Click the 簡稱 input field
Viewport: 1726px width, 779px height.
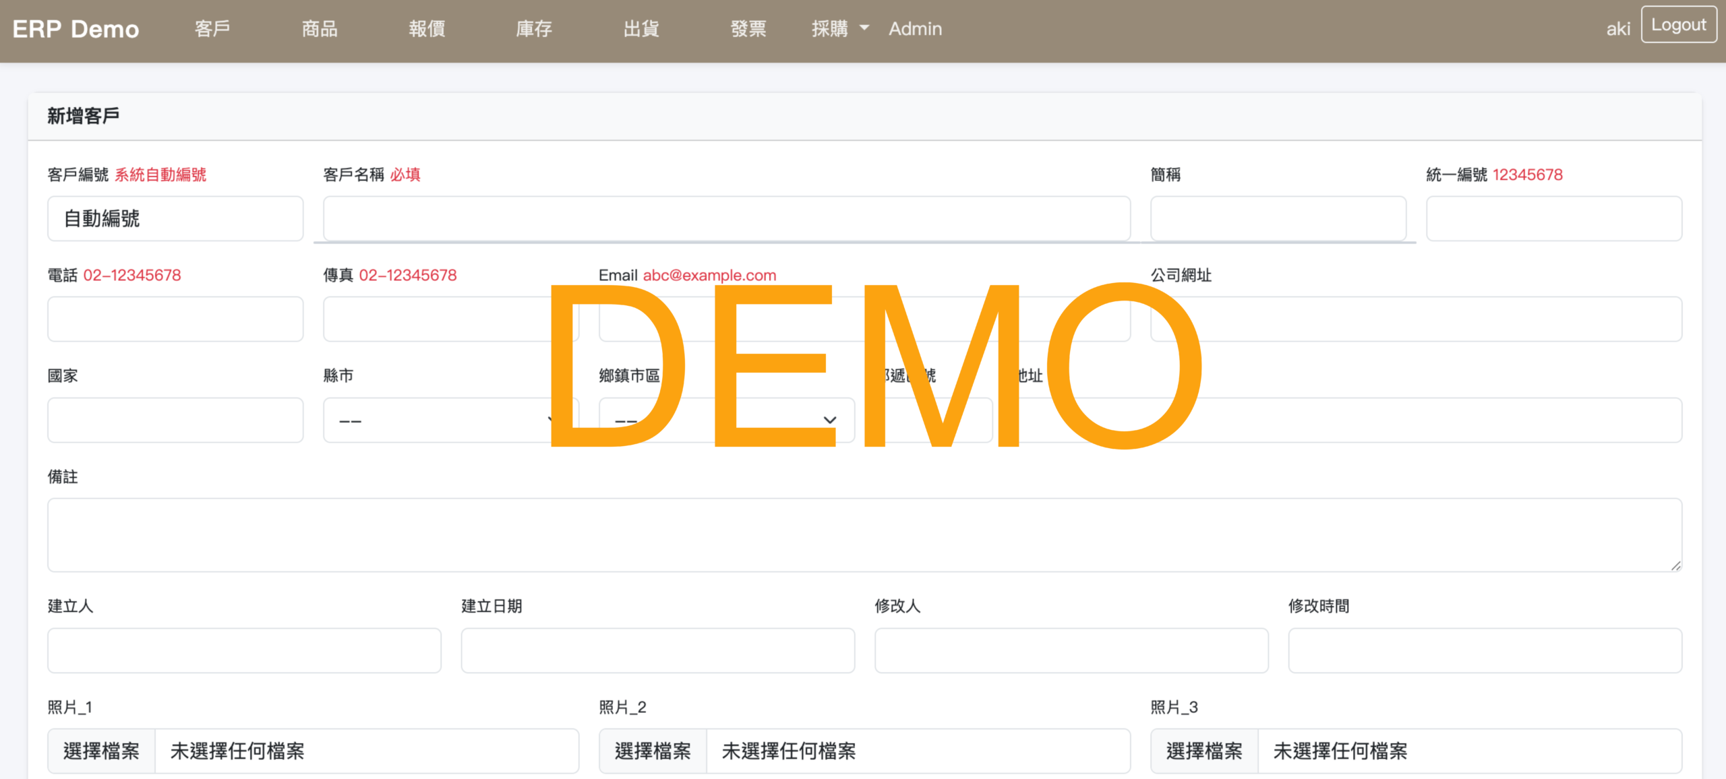[x=1278, y=218]
